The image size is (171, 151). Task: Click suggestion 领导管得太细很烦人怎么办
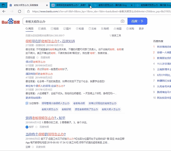click(x=55, y=103)
